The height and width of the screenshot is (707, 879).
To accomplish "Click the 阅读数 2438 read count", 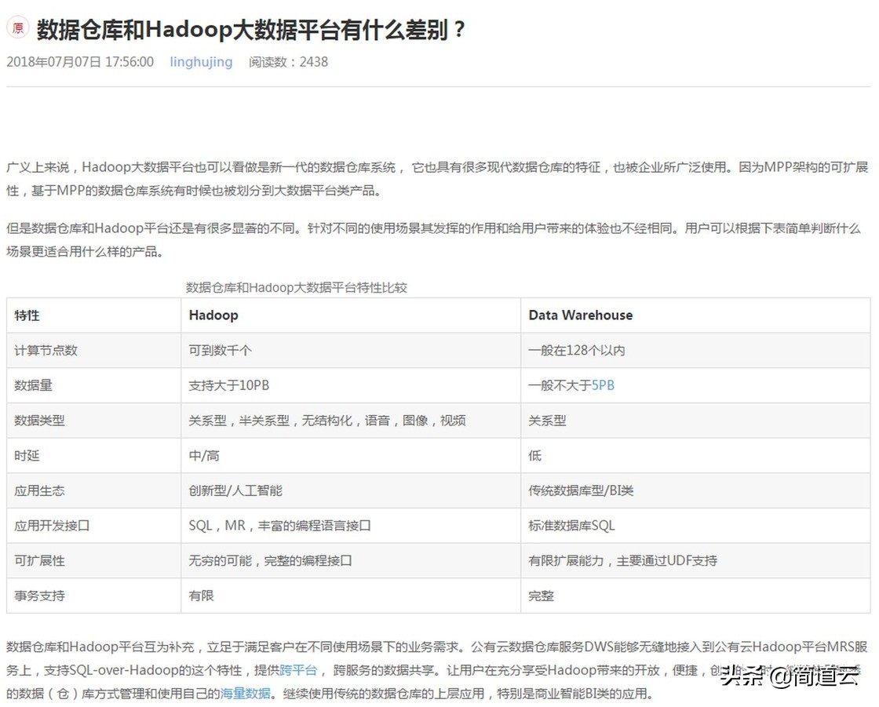I will pos(288,62).
